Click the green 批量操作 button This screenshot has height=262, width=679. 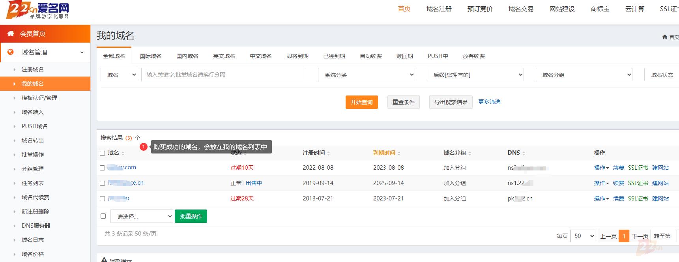[x=191, y=216]
